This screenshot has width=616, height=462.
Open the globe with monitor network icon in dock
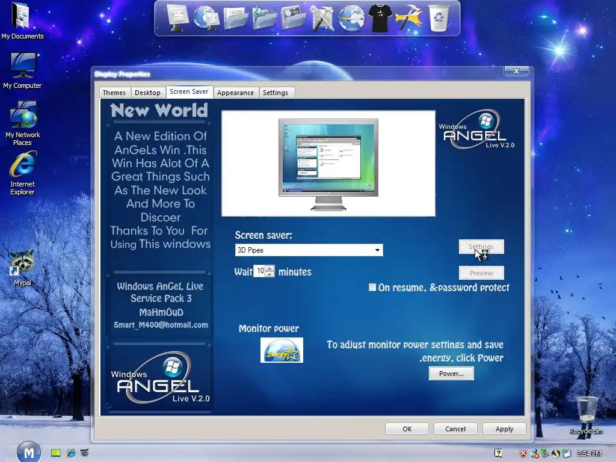click(x=206, y=17)
